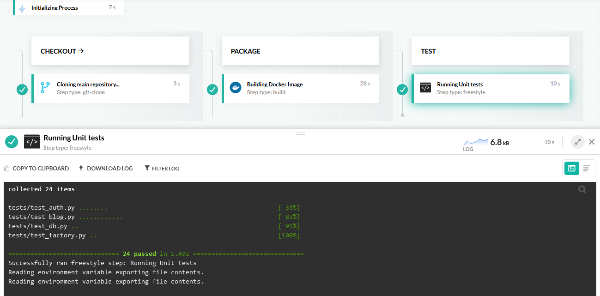Copy the log to clipboard
The height and width of the screenshot is (296, 600).
click(x=36, y=169)
